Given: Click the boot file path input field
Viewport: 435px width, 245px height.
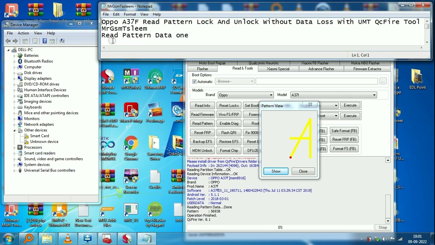Looking at the screenshot, I should click(317, 81).
